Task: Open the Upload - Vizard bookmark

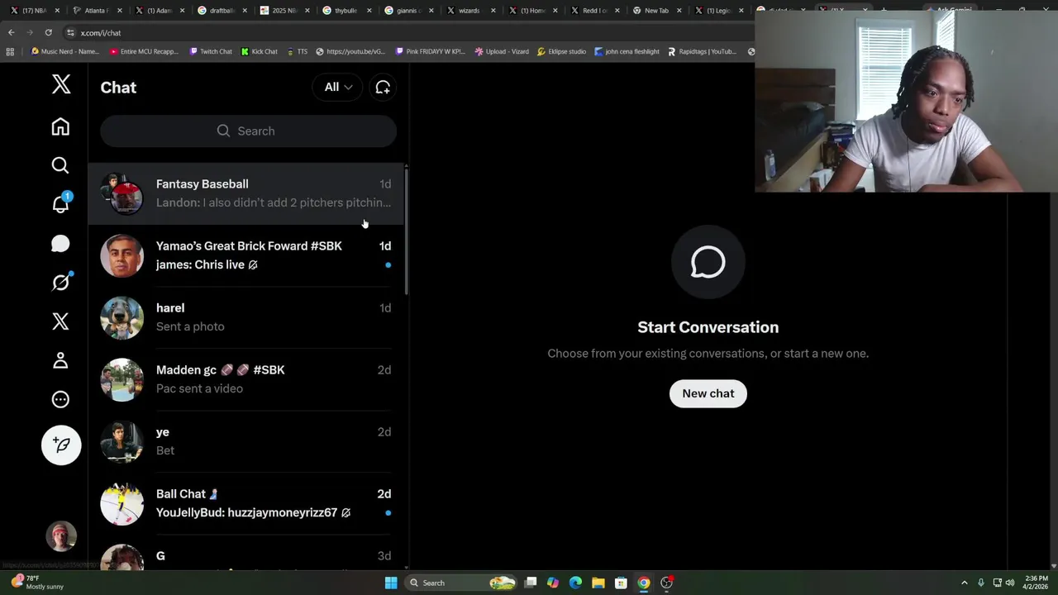Action: 502,51
